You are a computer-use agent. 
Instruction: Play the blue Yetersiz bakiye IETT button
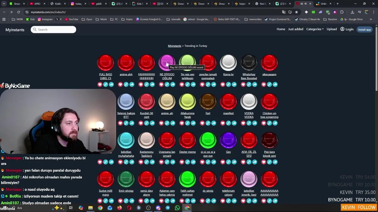tap(126, 102)
